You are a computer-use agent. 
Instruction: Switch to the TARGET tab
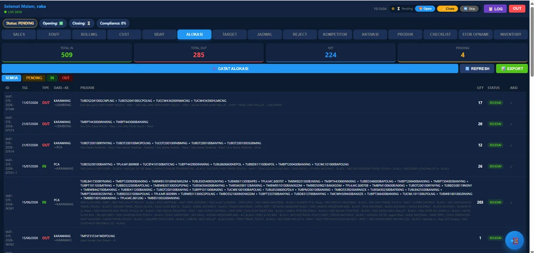pos(229,34)
